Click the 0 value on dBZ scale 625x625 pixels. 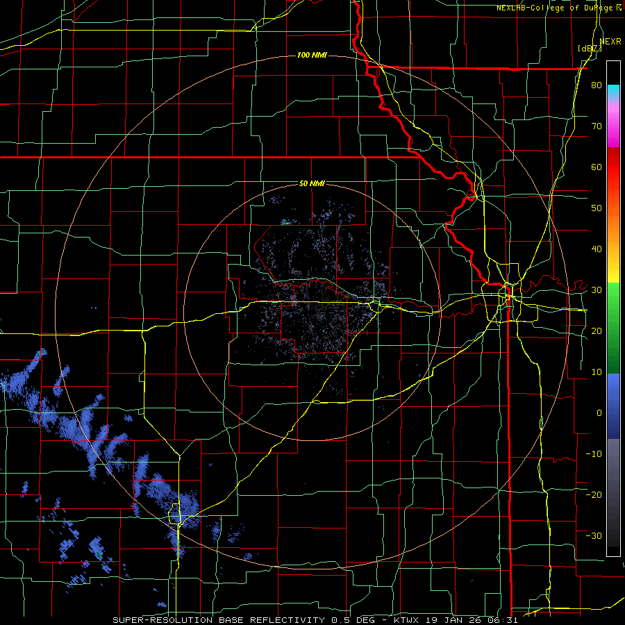click(599, 413)
